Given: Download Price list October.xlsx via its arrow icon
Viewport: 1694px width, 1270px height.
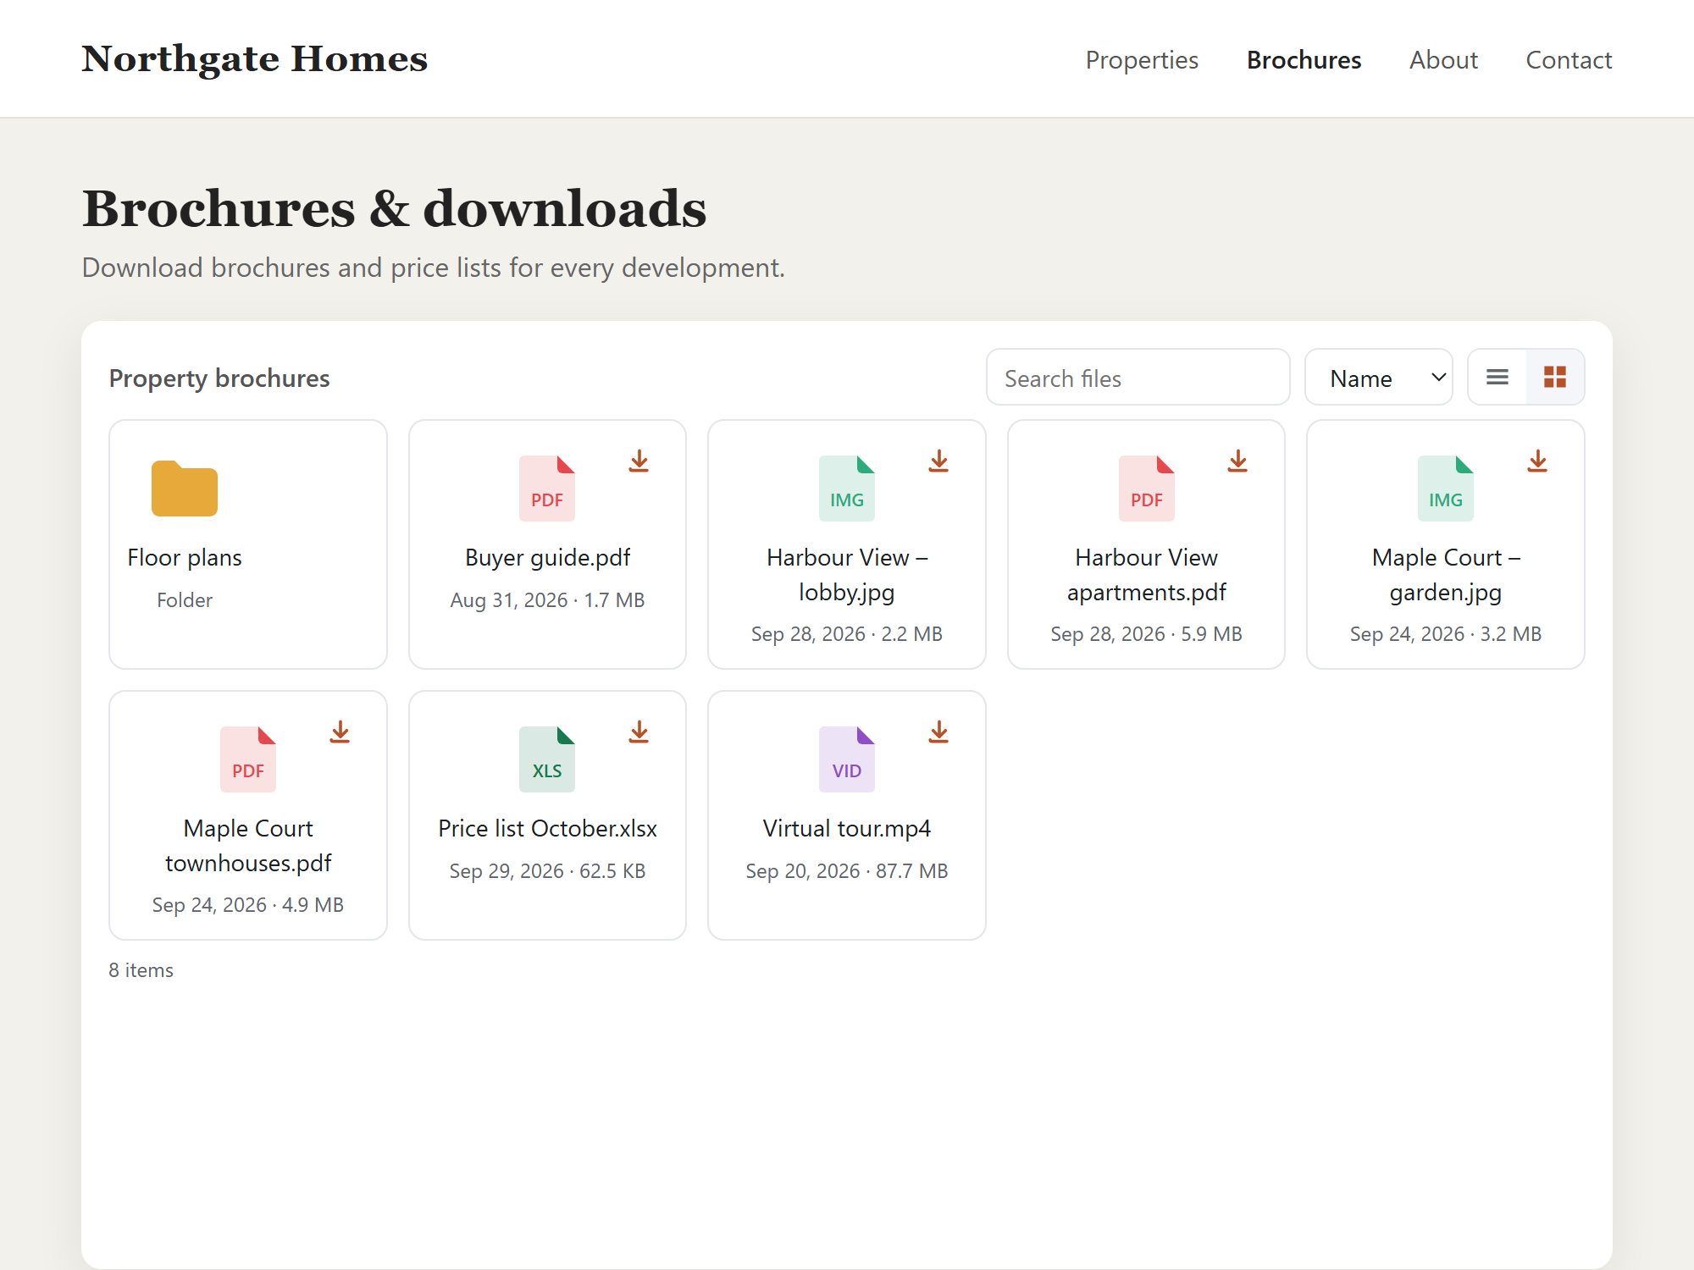Looking at the screenshot, I should pyautogui.click(x=639, y=732).
